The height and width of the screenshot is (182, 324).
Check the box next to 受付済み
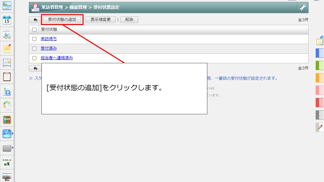pyautogui.click(x=34, y=49)
